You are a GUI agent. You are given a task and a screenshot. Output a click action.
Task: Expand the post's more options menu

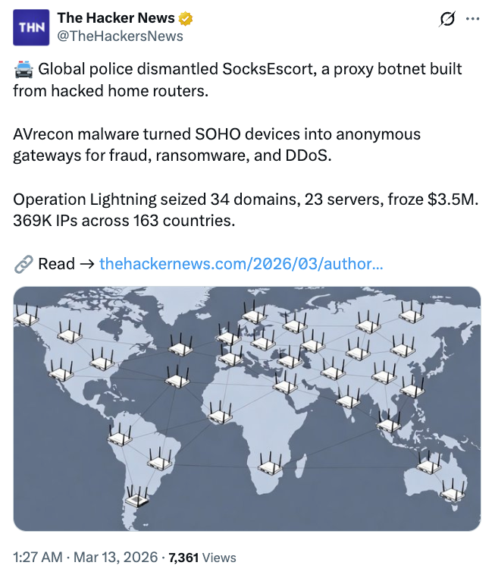[x=473, y=20]
